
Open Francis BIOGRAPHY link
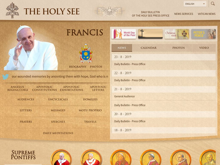point(78,67)
